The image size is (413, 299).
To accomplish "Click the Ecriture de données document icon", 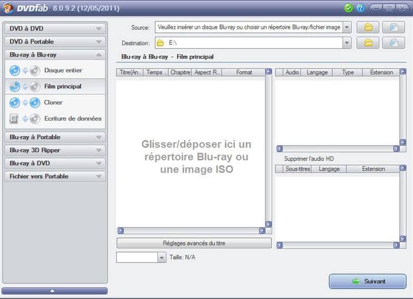I will pyautogui.click(x=14, y=119).
